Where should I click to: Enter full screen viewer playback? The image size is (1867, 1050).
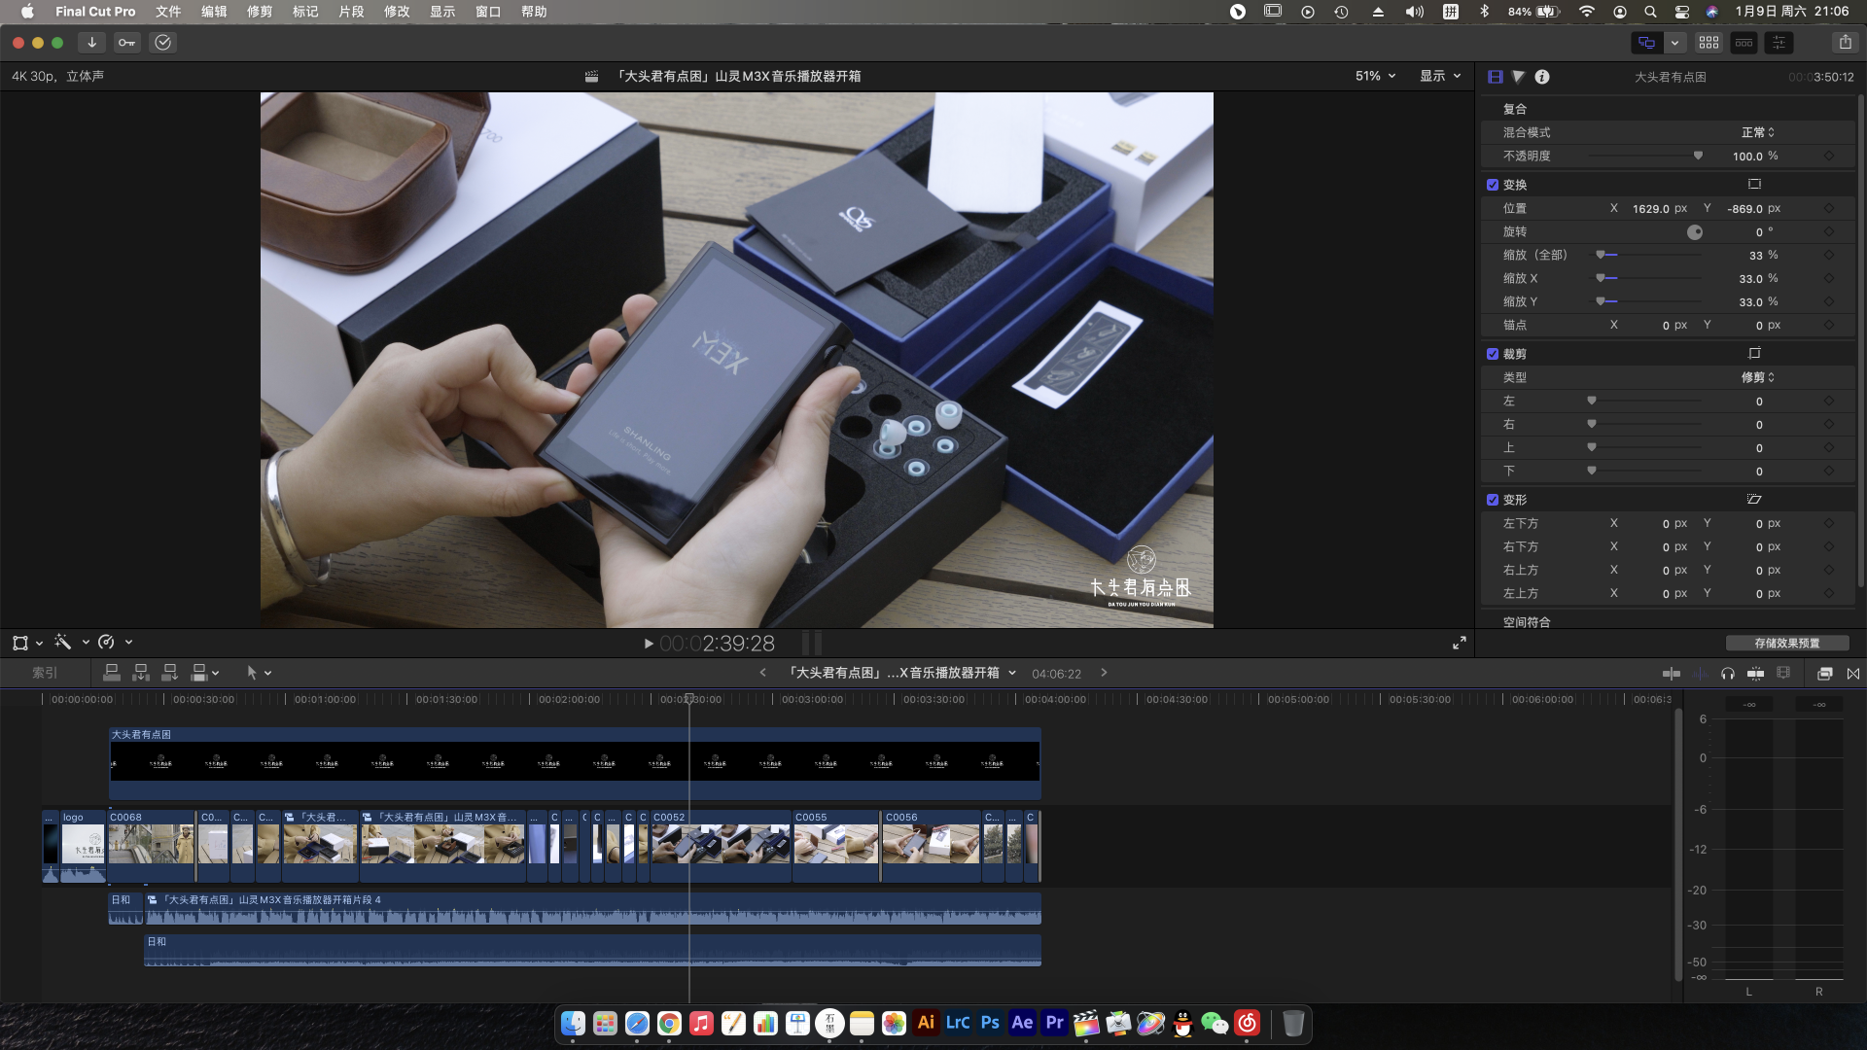(x=1460, y=643)
